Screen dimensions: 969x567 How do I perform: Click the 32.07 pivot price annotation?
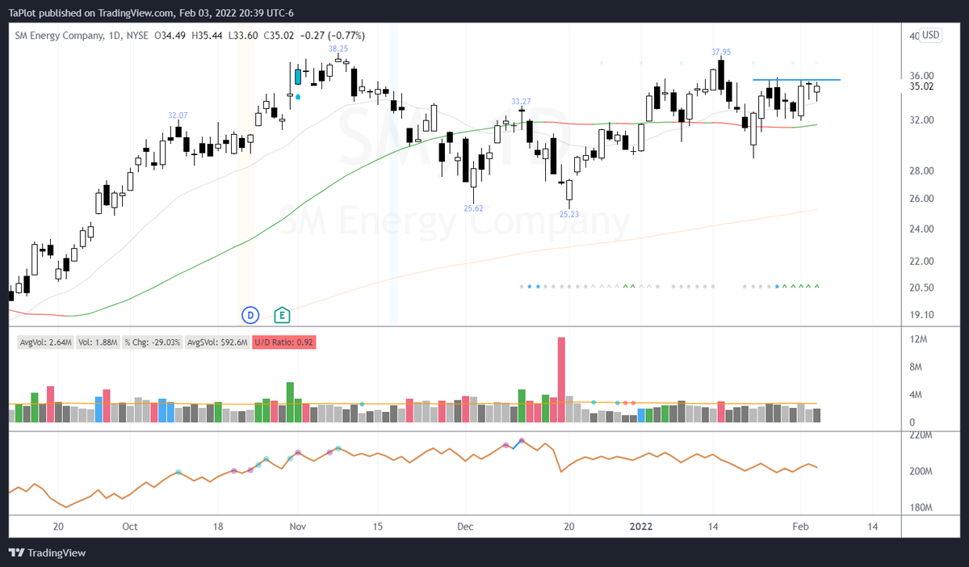click(178, 115)
